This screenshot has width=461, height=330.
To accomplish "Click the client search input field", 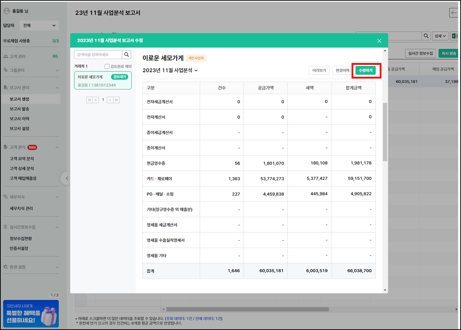I will (98, 55).
